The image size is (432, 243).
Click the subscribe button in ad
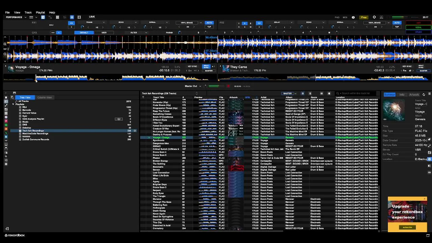coord(407,227)
